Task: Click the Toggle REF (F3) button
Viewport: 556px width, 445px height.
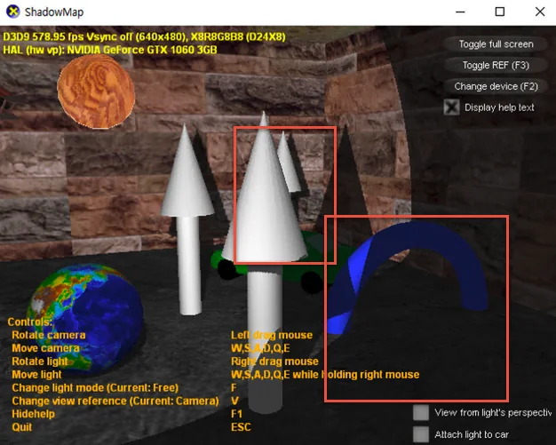Action: point(496,65)
